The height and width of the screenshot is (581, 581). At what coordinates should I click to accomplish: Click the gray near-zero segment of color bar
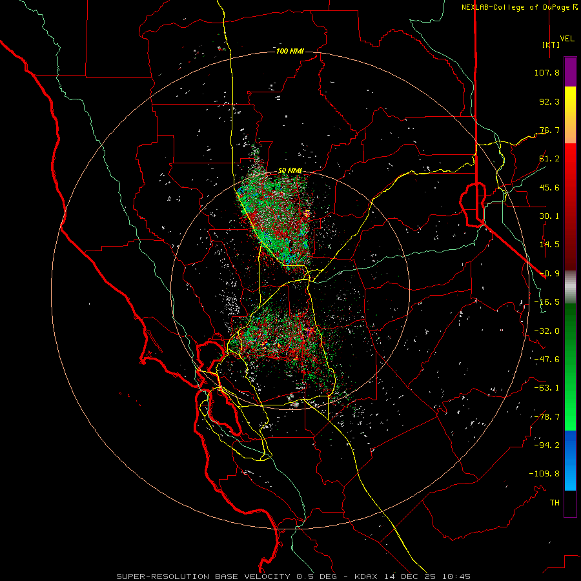(x=570, y=287)
